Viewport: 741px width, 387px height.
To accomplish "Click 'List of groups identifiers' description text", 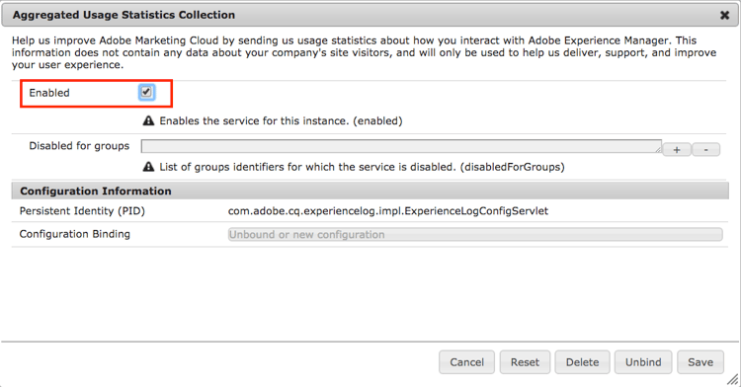I will [362, 167].
